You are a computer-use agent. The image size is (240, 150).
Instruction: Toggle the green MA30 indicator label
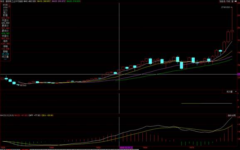point(73,1)
